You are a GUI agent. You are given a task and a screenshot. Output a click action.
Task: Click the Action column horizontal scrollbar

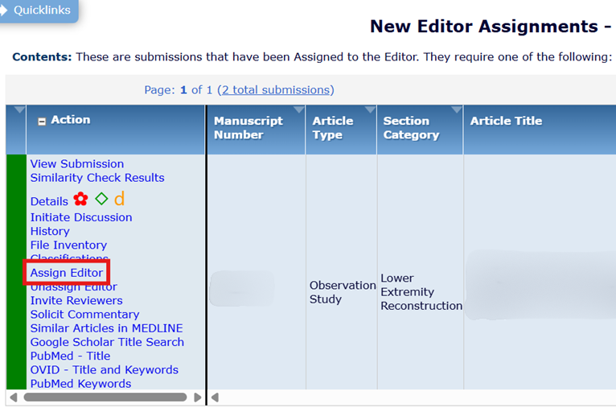coord(105,398)
